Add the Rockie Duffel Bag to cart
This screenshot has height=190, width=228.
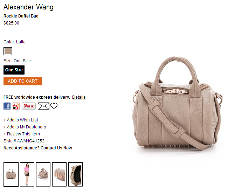23,81
